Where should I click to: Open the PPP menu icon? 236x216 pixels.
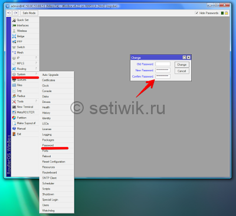click(x=14, y=42)
